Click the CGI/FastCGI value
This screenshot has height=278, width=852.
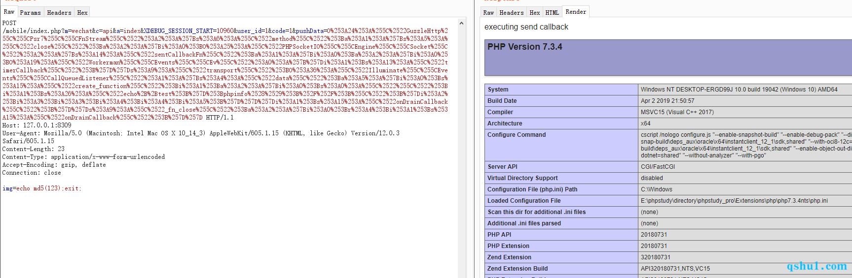[658, 167]
